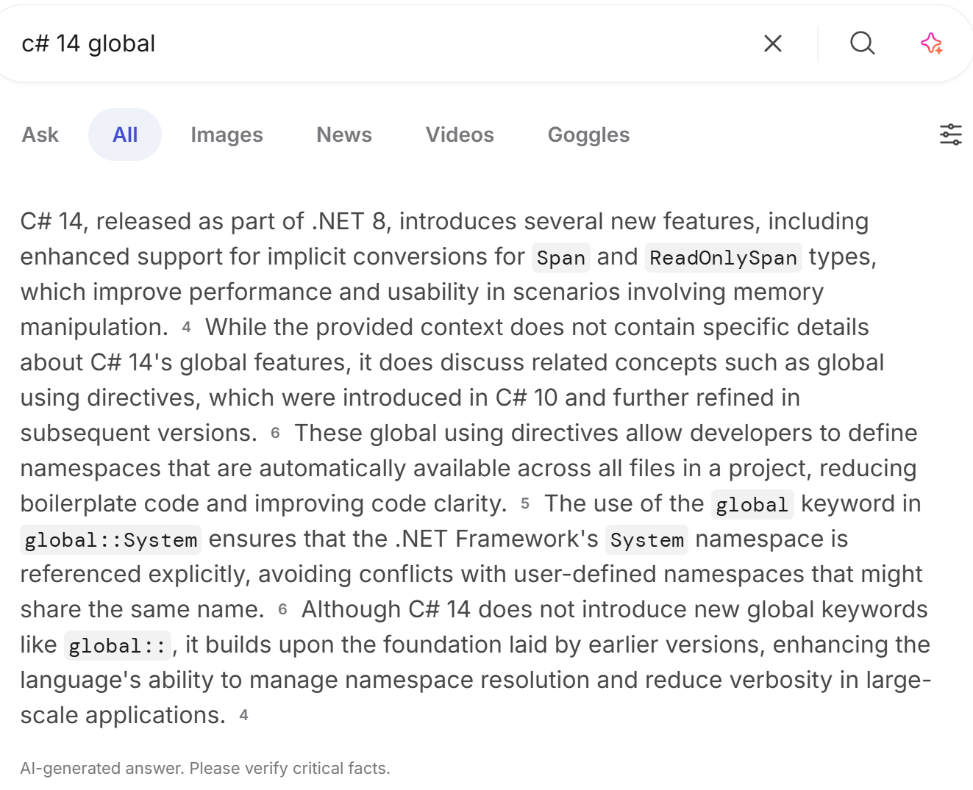
Task: Show the Videos tab
Action: point(460,134)
